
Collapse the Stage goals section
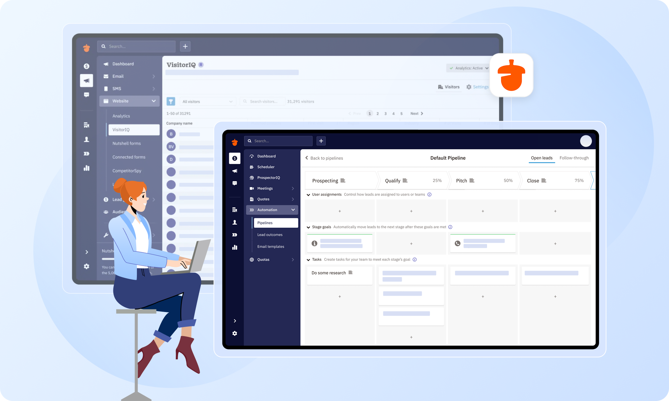(308, 228)
